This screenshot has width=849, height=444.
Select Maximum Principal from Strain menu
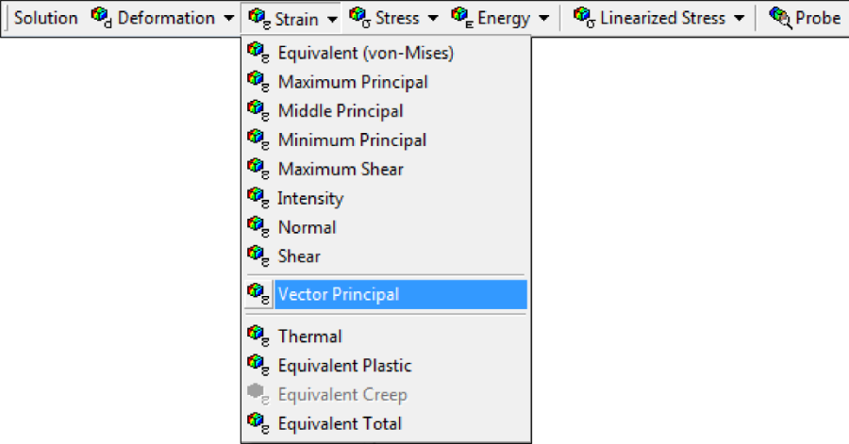(x=353, y=82)
